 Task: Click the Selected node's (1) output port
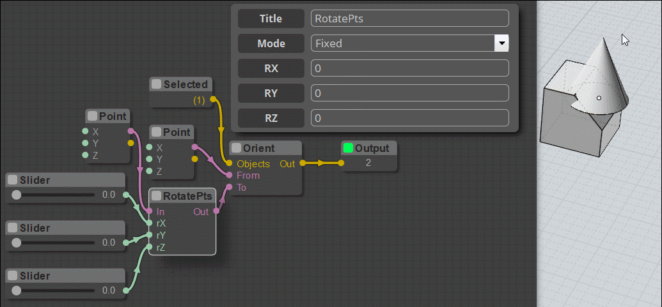(213, 100)
